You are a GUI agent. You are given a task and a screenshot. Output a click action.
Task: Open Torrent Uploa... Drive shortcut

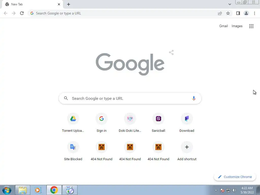[x=73, y=123]
